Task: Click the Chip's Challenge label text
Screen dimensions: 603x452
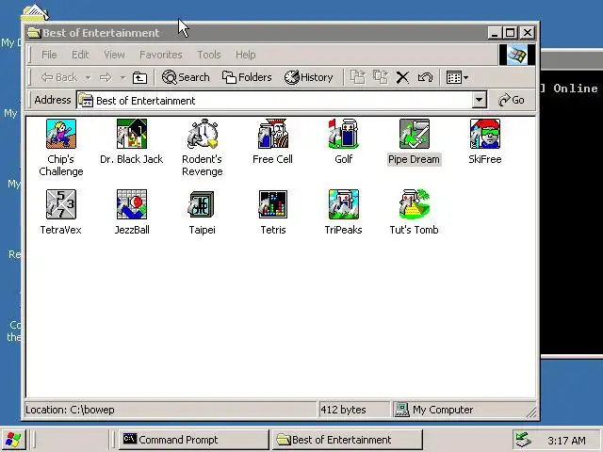Action: point(60,166)
